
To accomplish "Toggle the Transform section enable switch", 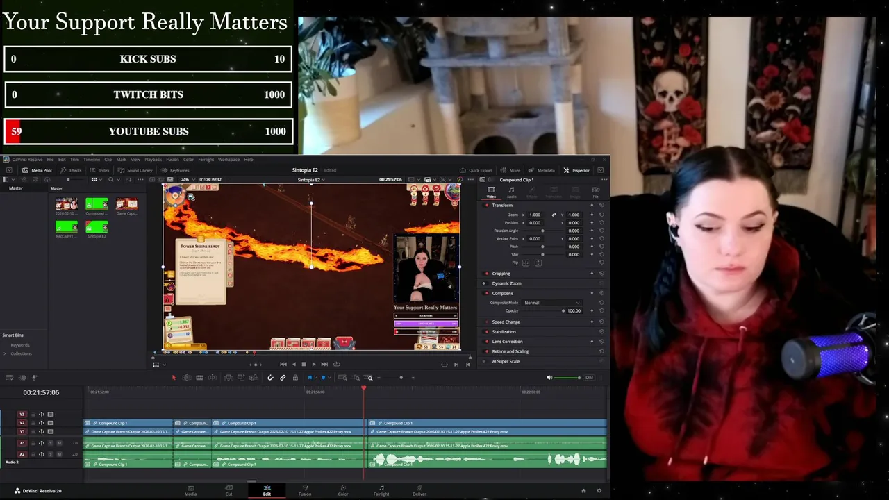I will 487,206.
